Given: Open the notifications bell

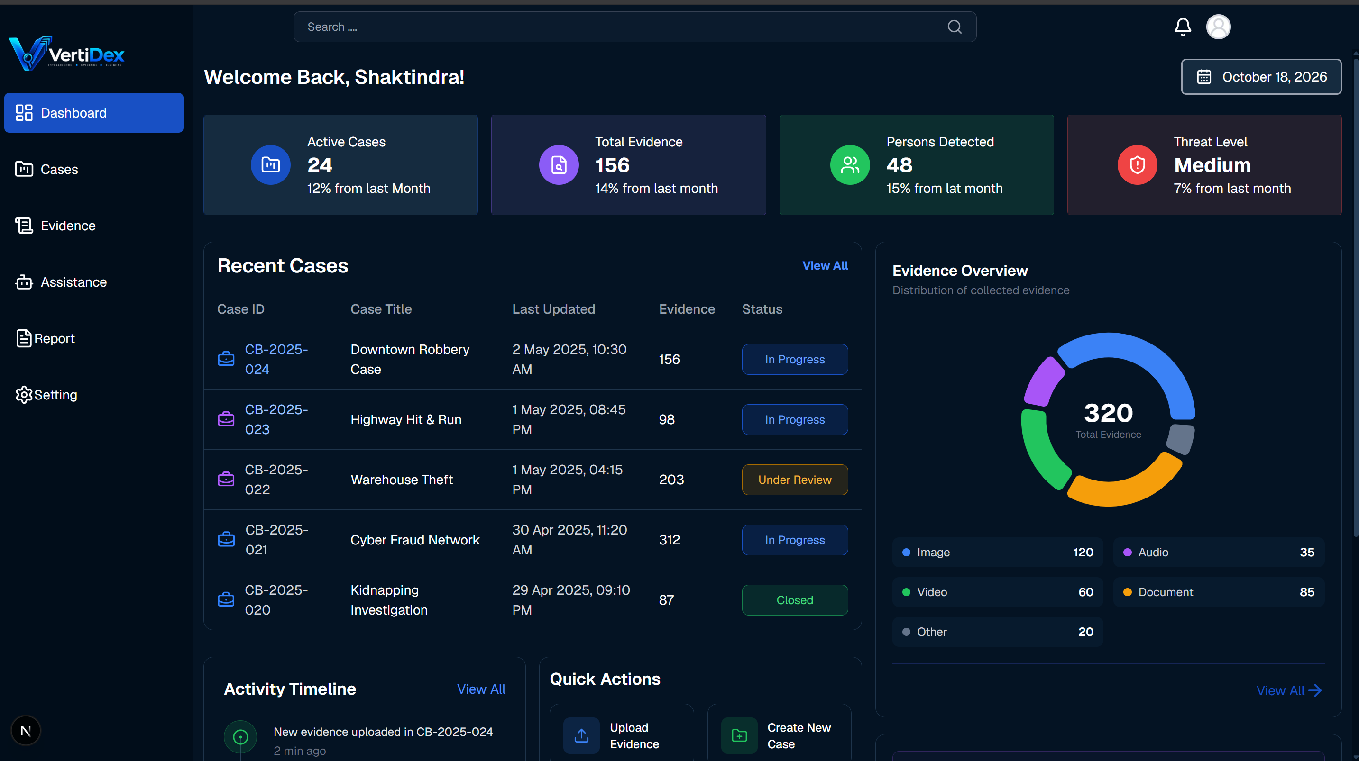Looking at the screenshot, I should pyautogui.click(x=1182, y=27).
